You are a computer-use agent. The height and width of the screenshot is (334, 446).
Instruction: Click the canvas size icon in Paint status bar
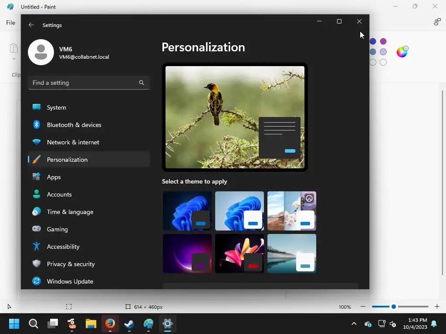pos(128,307)
